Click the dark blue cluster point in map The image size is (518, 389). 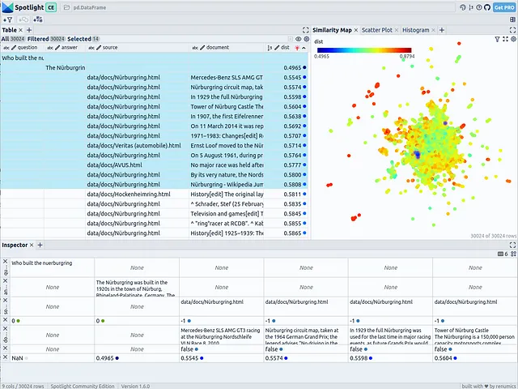click(x=417, y=154)
